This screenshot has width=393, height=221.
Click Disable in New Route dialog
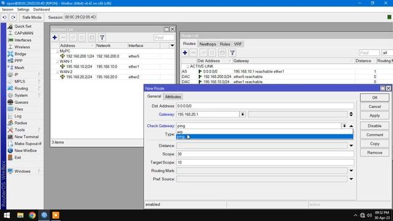[375, 126]
